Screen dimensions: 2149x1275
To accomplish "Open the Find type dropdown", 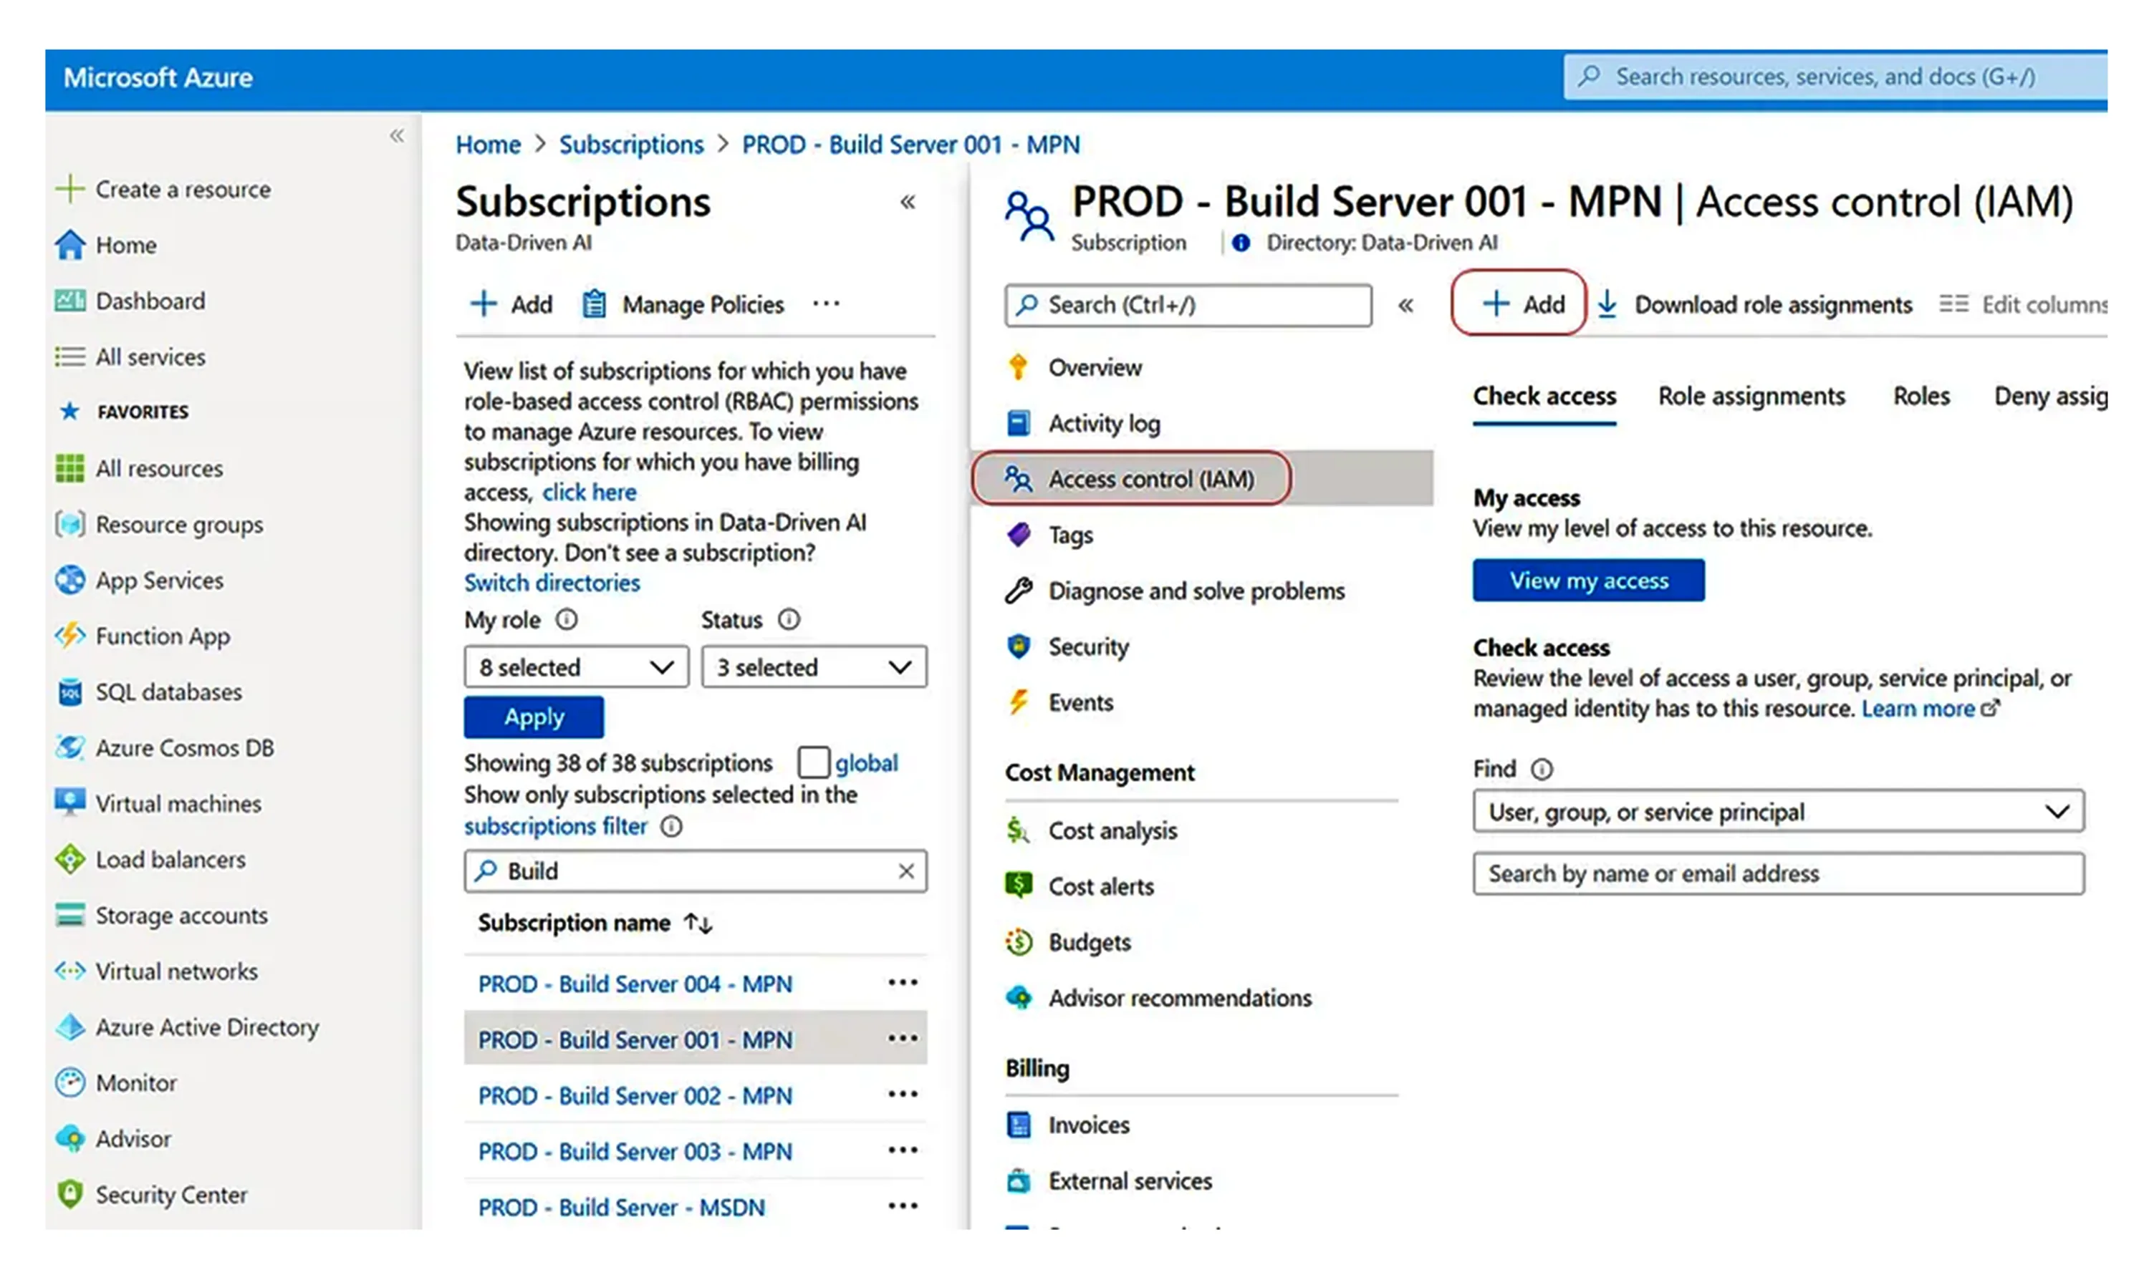I will coord(1778,811).
